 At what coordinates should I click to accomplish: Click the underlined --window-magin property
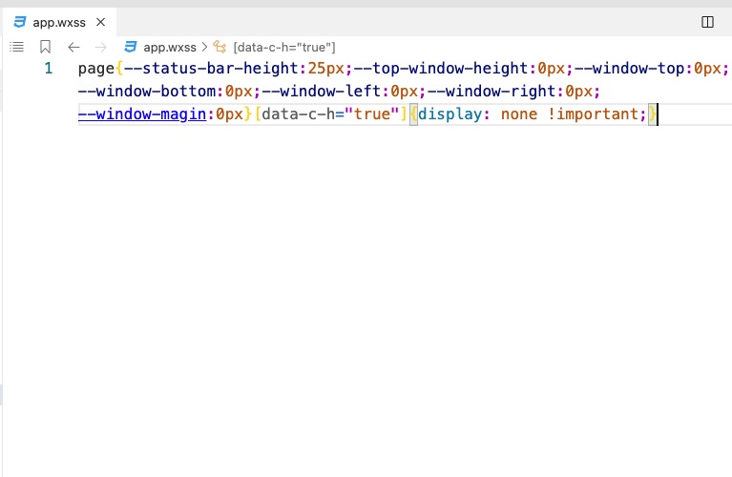(143, 114)
